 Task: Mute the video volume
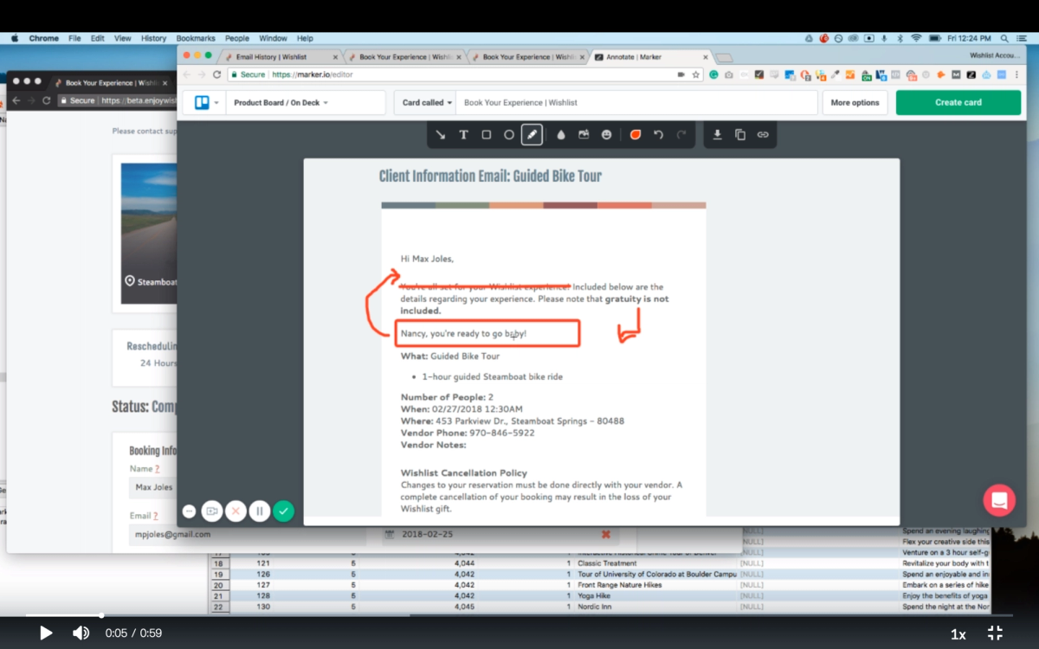(81, 633)
